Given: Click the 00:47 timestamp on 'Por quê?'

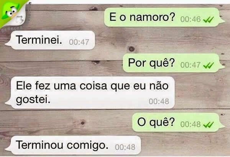Looking at the screenshot, I should [191, 65].
